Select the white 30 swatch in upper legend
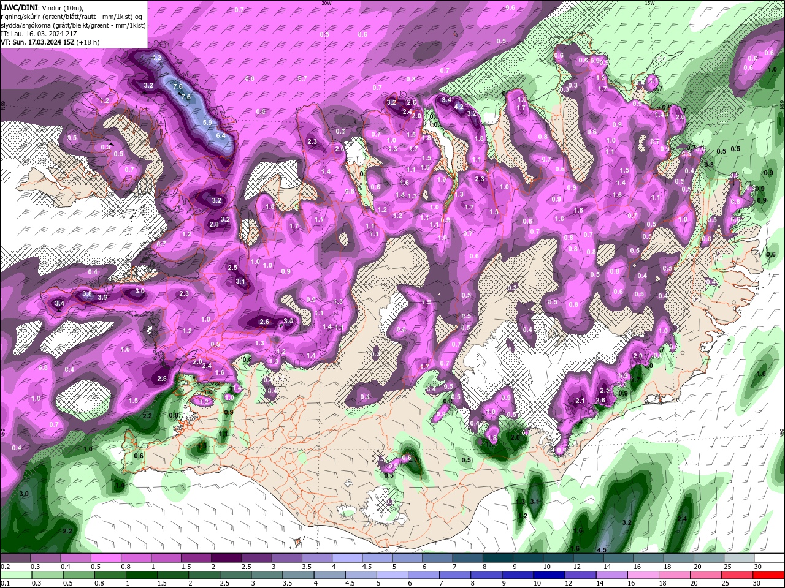 [768, 558]
